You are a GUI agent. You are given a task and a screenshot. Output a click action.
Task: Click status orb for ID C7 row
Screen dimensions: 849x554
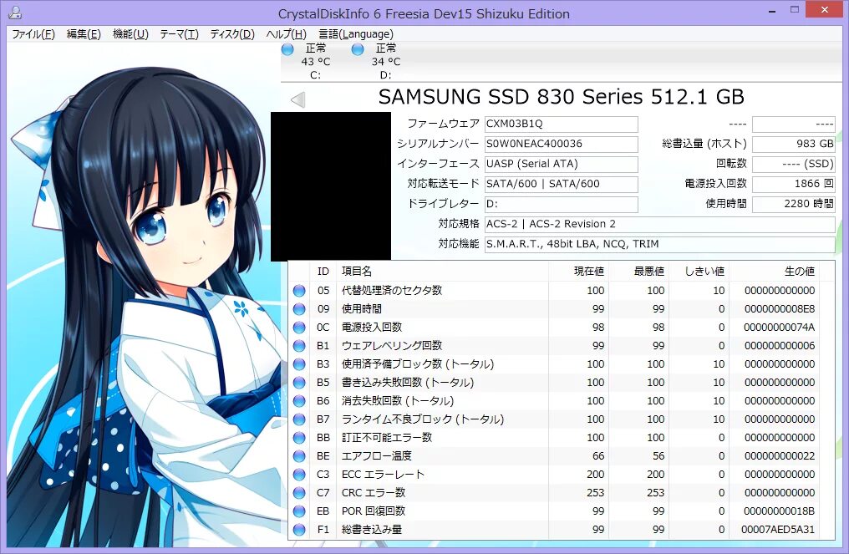pyautogui.click(x=299, y=493)
